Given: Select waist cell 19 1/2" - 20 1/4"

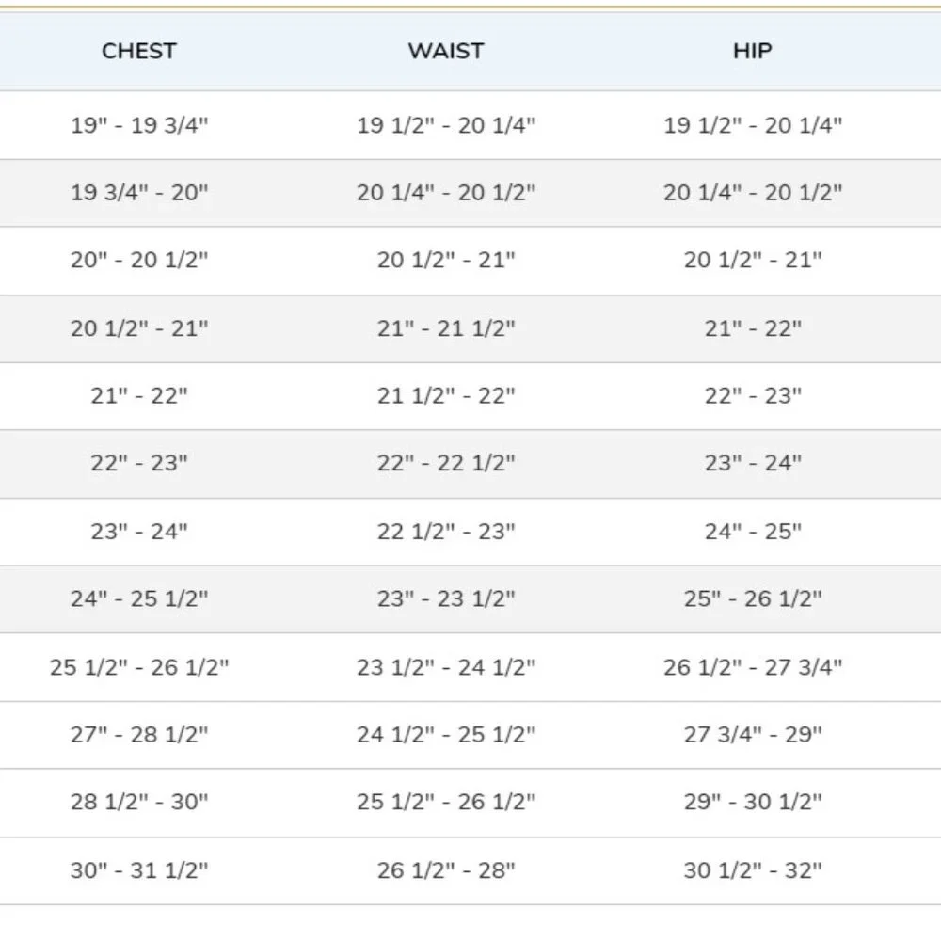Looking at the screenshot, I should pyautogui.click(x=446, y=125).
